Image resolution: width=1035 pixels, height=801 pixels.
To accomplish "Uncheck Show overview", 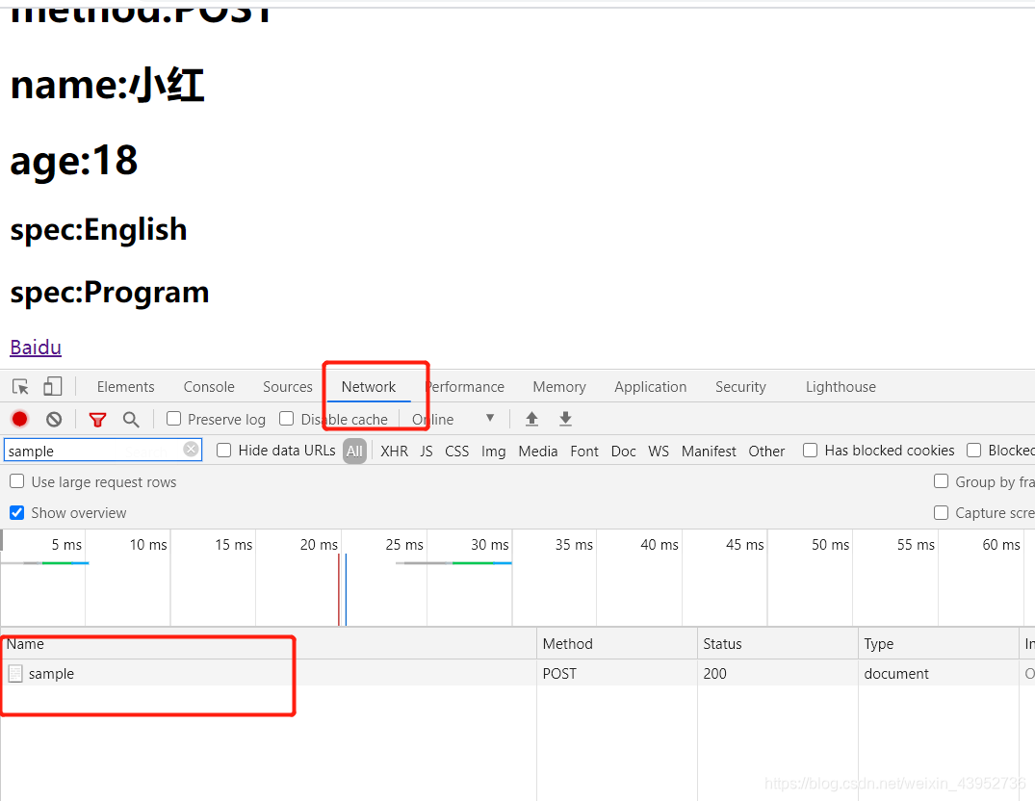I will pyautogui.click(x=17, y=512).
